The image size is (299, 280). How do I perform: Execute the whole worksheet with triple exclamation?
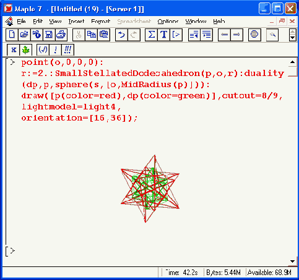tap(67, 50)
